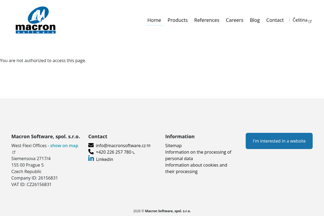Viewport: 324px width, 216px height.
Task: Click the 'Information' footer heading
Action: pos(180,136)
